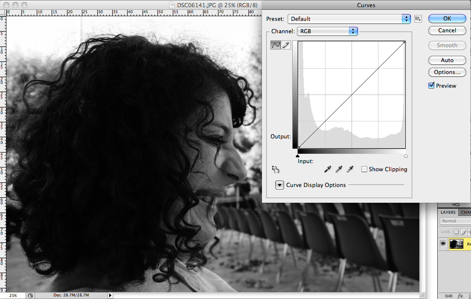The image size is (471, 299).
Task: Click the Auto button
Action: tap(447, 60)
